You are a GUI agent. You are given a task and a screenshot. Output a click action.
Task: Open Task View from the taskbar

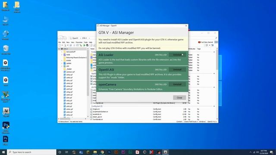tap(67, 152)
